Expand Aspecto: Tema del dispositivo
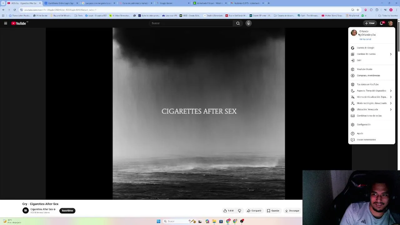400x225 pixels. [372, 91]
